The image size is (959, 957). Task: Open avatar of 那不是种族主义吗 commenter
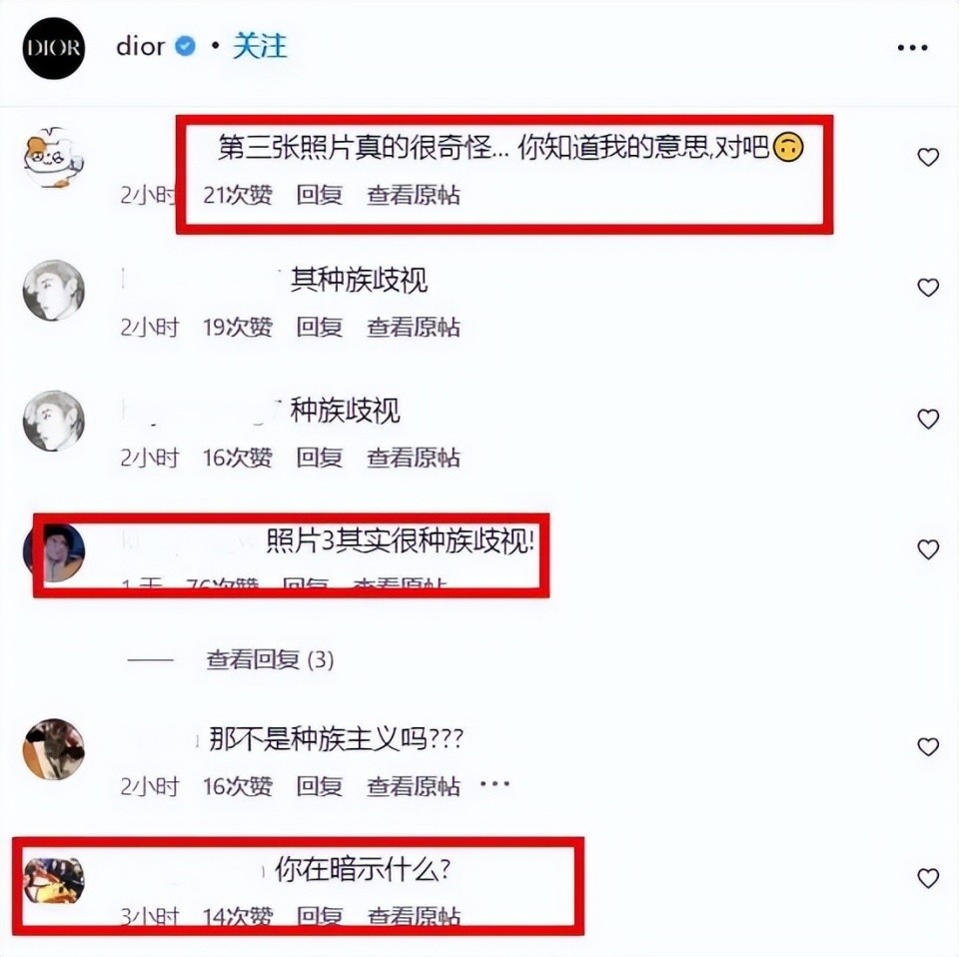point(54,749)
